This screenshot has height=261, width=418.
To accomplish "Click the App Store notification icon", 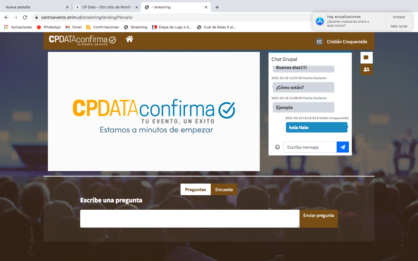I will 320,21.
